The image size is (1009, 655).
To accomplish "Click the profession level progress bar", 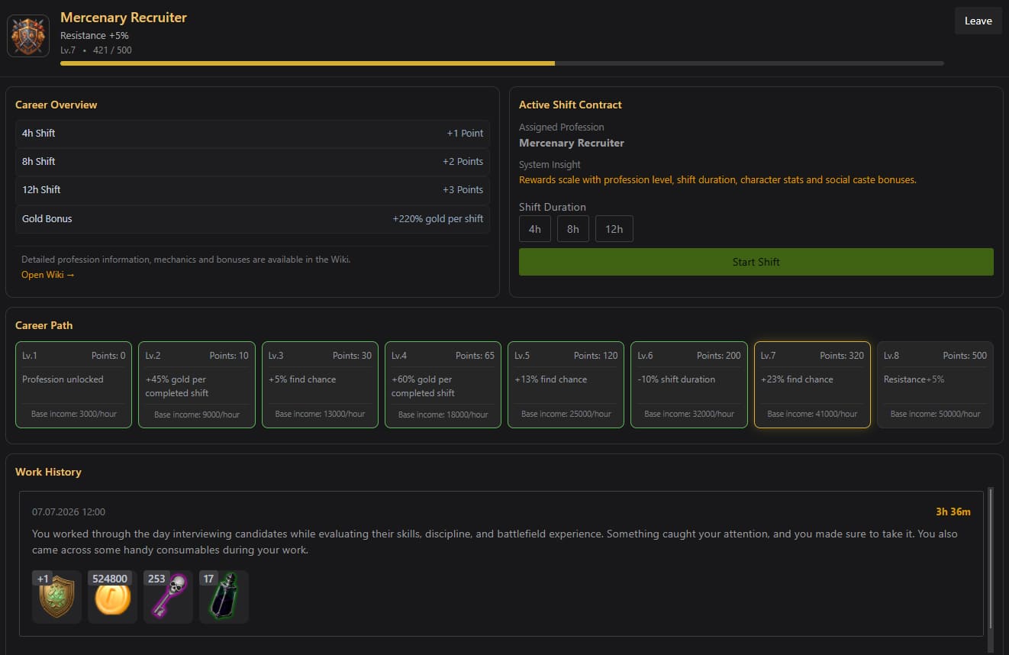I will point(502,63).
